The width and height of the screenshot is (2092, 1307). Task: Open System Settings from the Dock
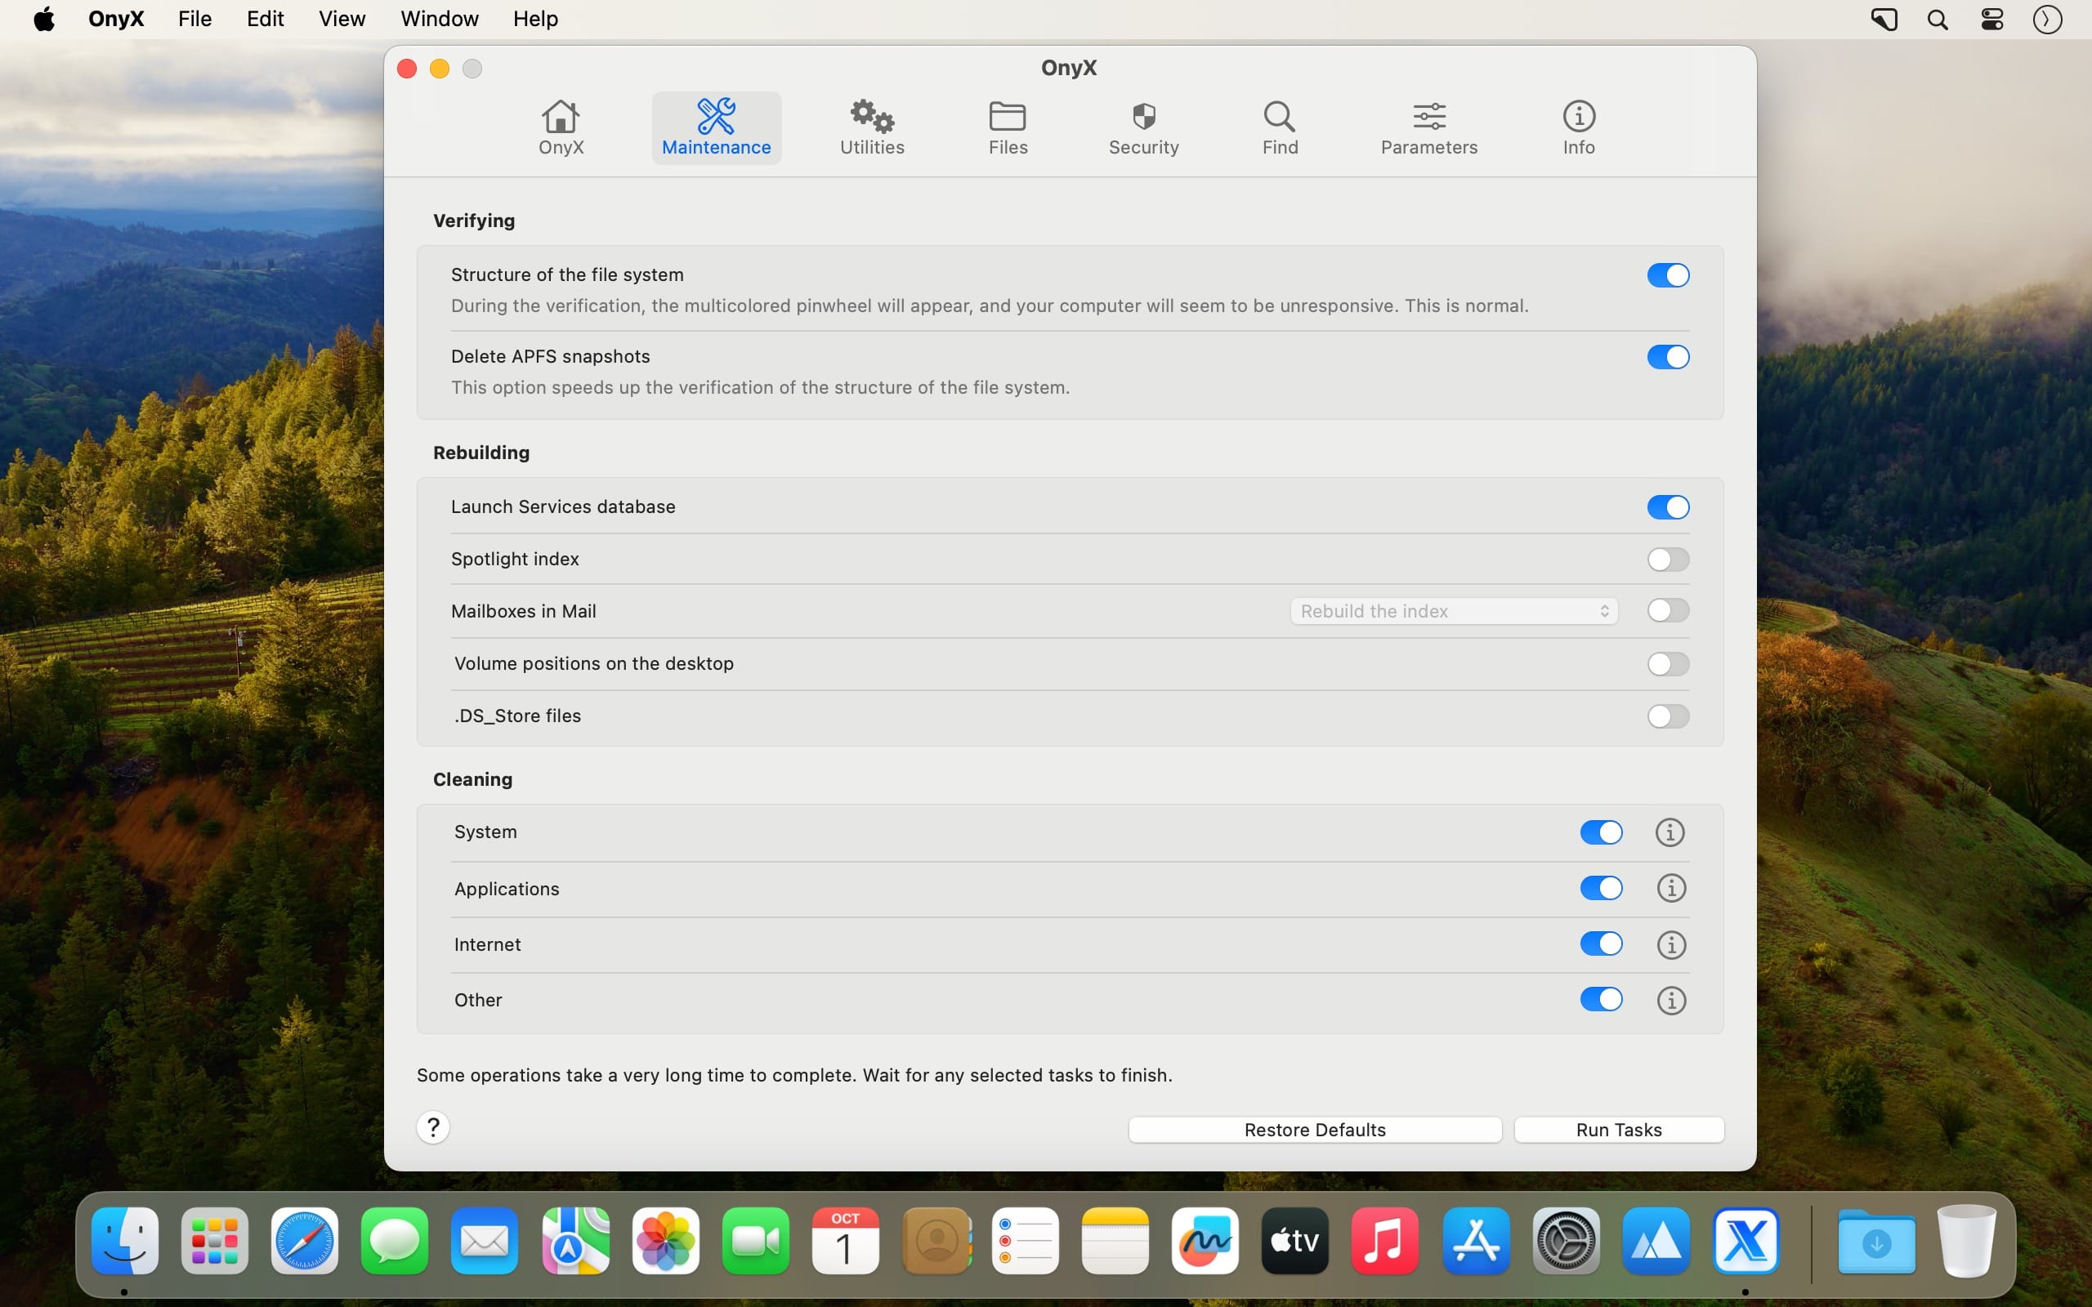1567,1242
